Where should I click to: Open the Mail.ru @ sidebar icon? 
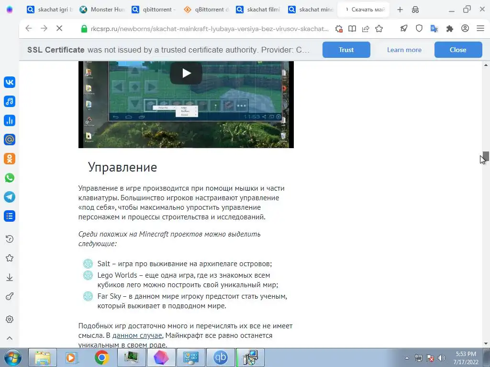(10, 140)
